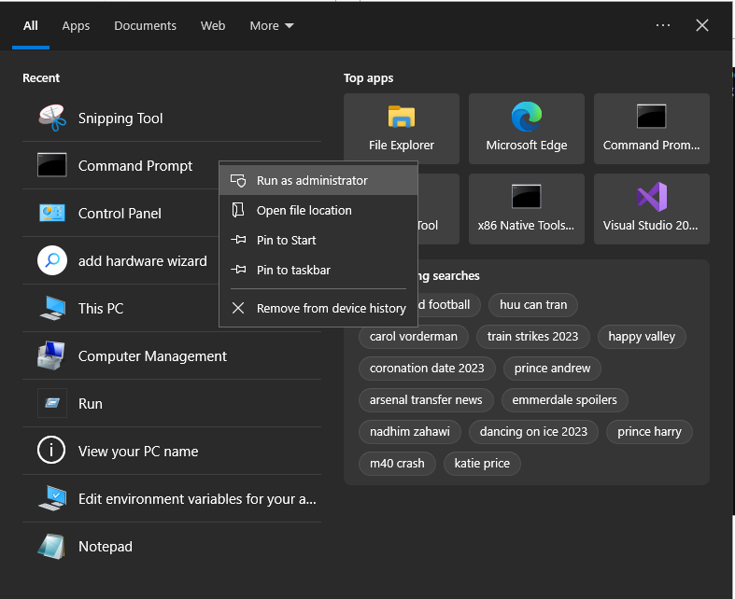Open Snipping Tool from recent list
The width and height of the screenshot is (735, 599).
point(120,118)
